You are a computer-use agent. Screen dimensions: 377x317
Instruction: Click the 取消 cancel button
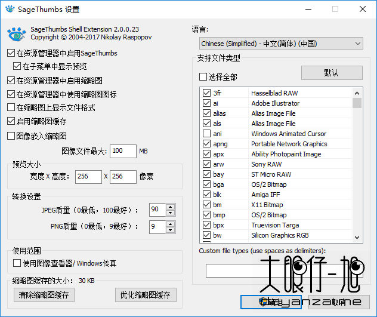pyautogui.click(x=339, y=302)
